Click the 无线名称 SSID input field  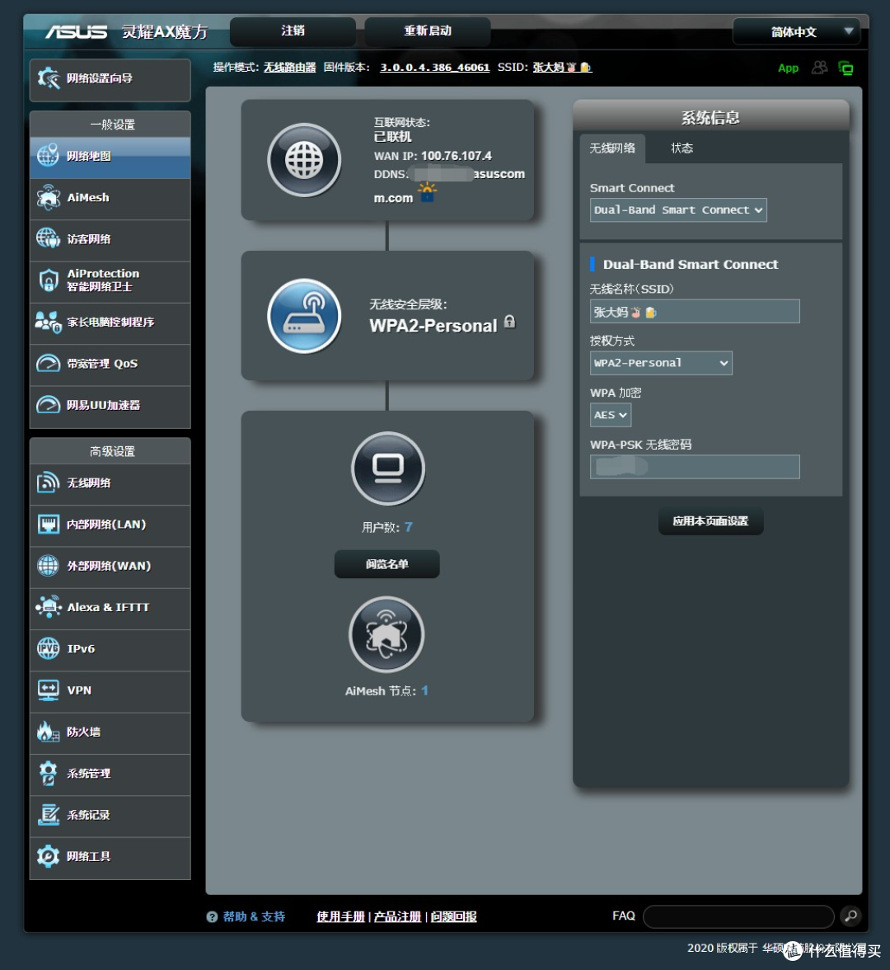pos(695,312)
